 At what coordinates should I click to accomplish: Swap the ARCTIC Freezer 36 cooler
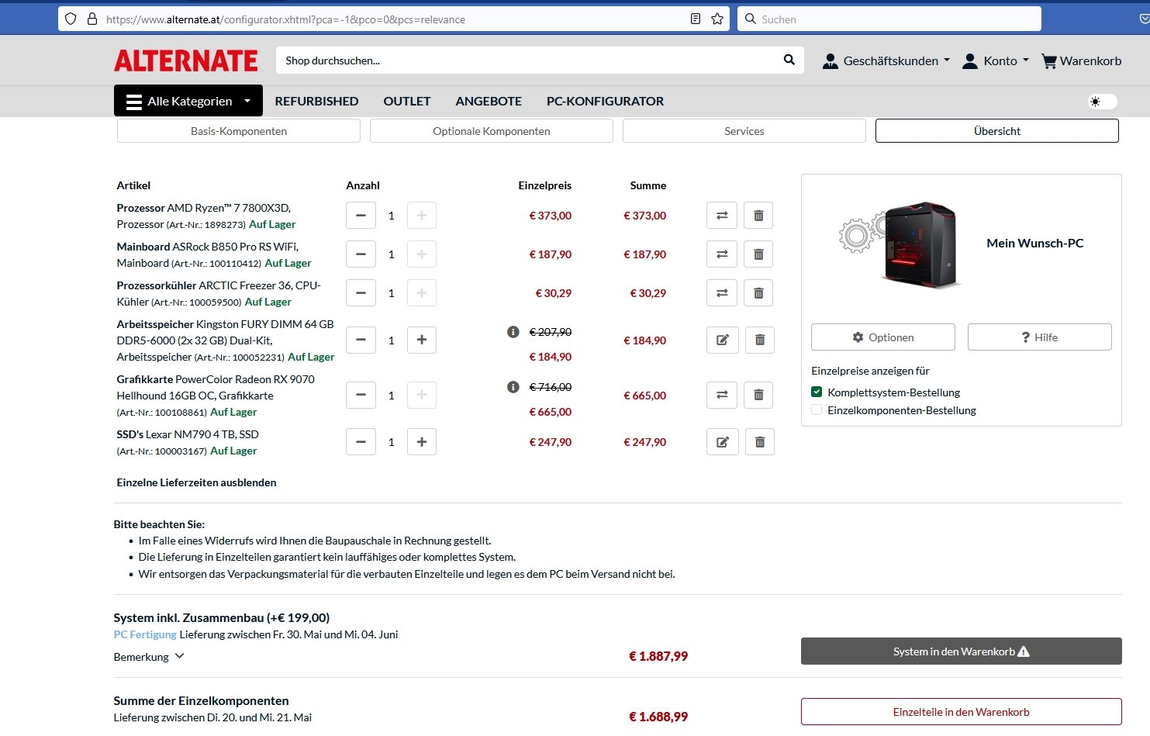(x=722, y=293)
